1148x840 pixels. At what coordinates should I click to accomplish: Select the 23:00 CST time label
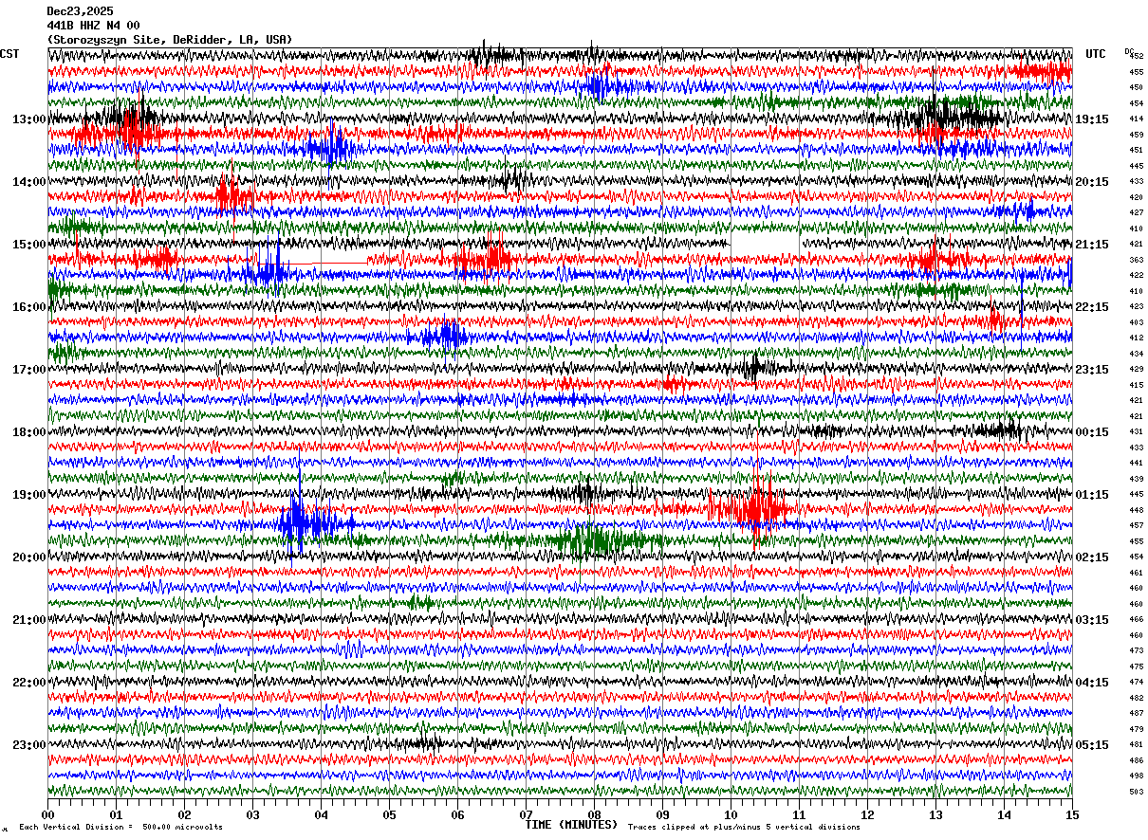point(29,744)
